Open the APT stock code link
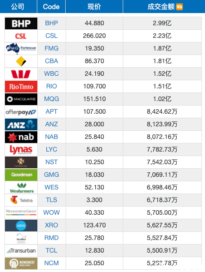The image size is (205, 272). click(x=52, y=111)
